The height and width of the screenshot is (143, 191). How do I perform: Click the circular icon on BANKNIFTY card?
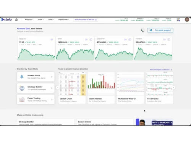tap(130, 40)
